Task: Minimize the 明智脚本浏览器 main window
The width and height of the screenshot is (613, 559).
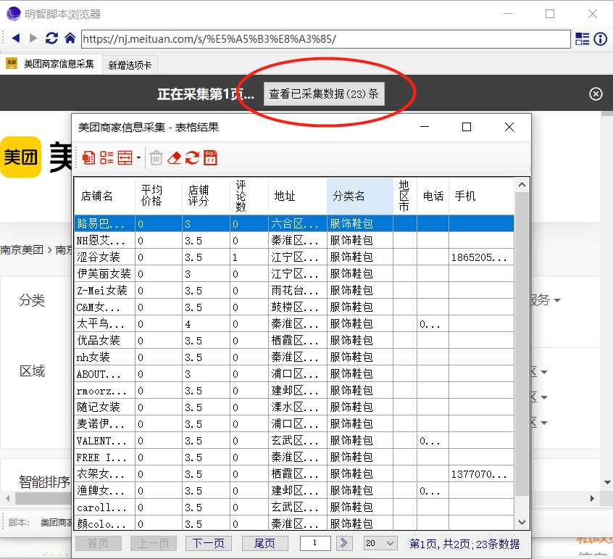Action: [508, 14]
